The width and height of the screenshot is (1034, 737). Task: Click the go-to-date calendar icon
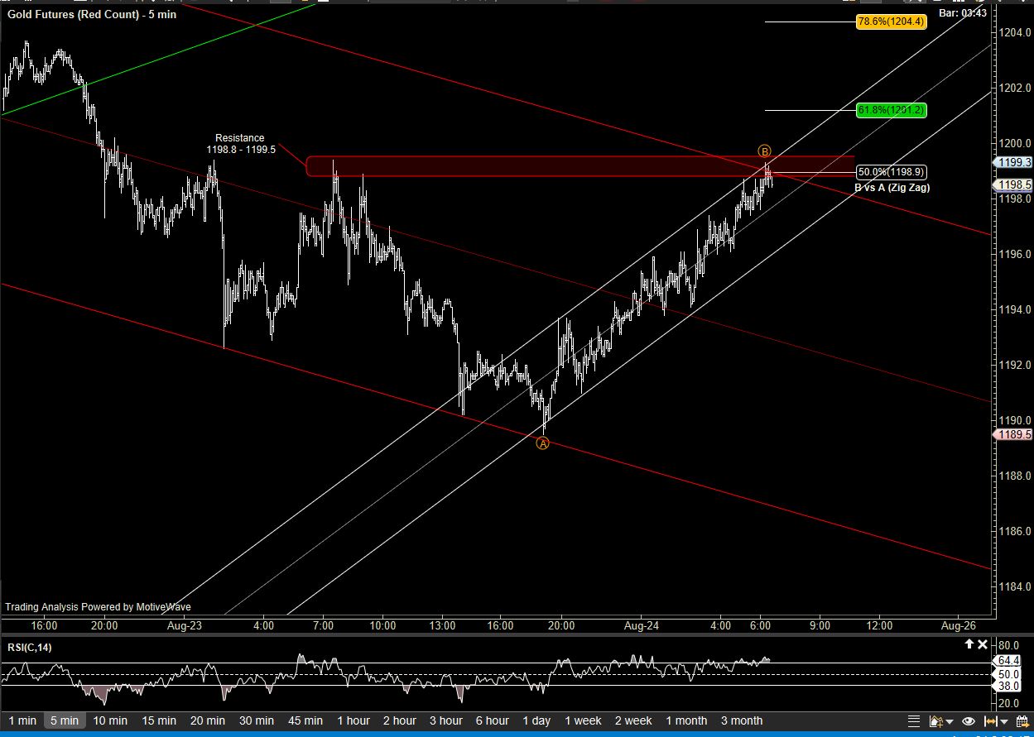click(1023, 721)
